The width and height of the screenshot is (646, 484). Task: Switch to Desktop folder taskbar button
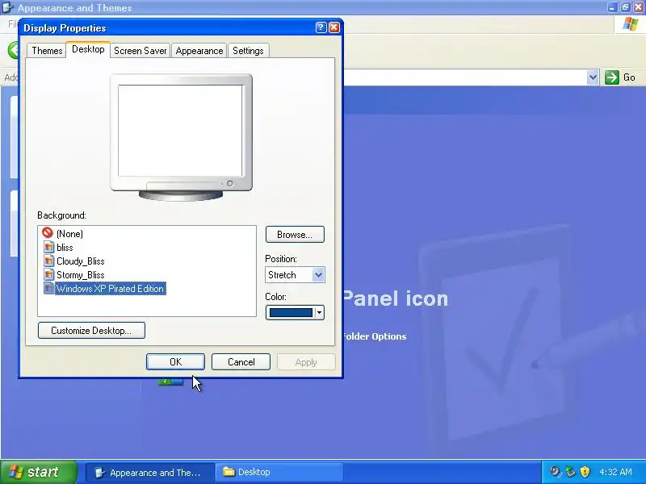pos(279,473)
